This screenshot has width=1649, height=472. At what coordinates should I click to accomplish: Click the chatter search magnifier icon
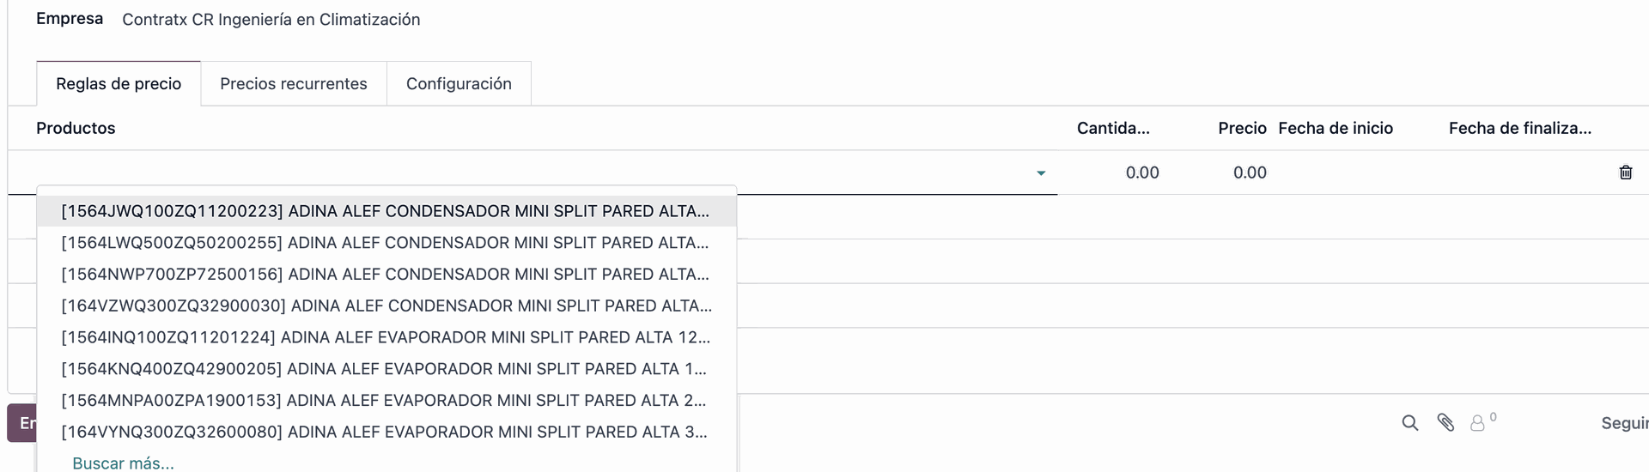point(1409,422)
